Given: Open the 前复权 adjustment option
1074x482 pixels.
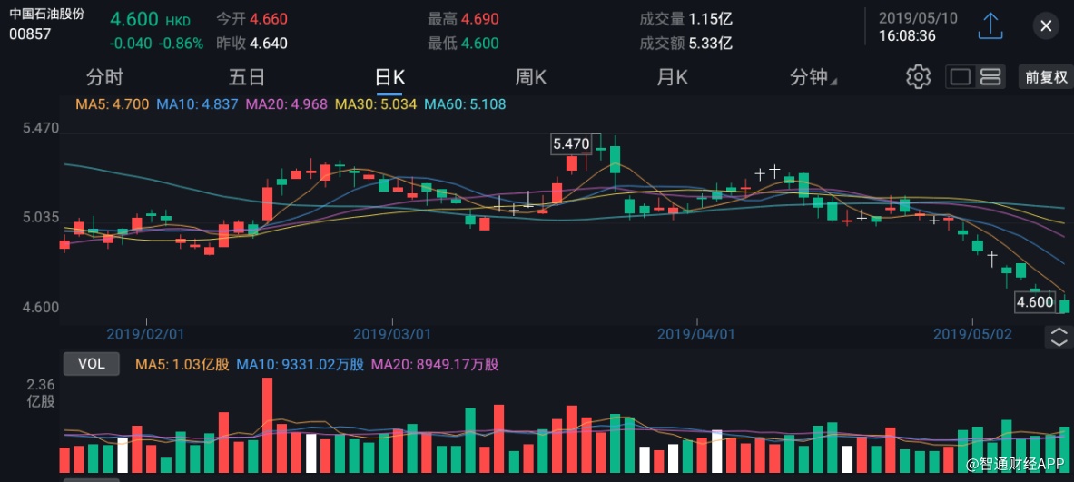Looking at the screenshot, I should coord(1045,76).
